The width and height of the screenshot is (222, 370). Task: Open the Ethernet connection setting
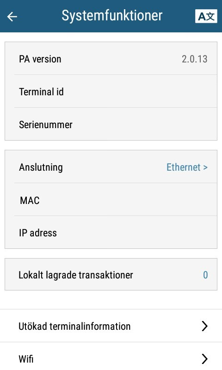tap(187, 167)
